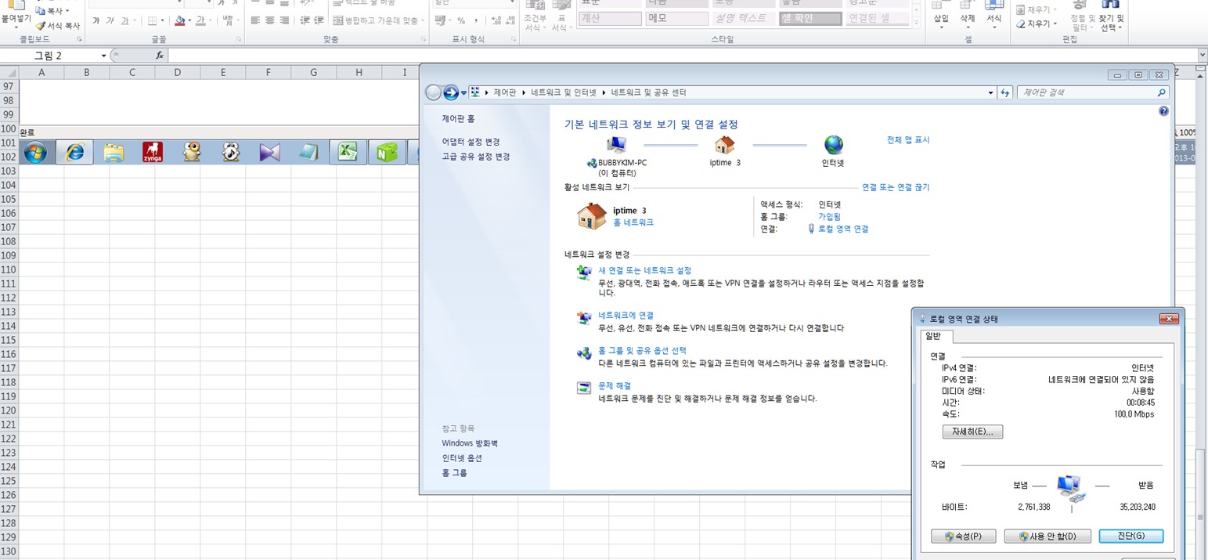Click the Control Panel forward arrow button

[x=451, y=93]
